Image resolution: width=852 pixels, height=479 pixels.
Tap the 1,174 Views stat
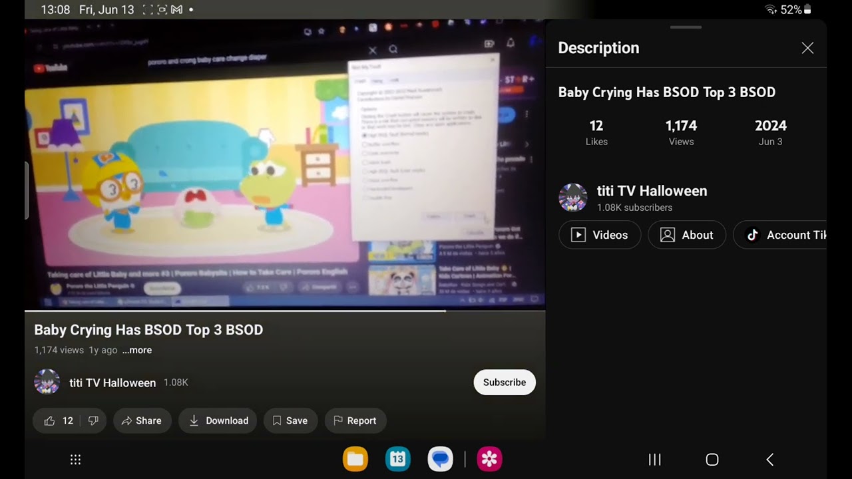pos(681,132)
